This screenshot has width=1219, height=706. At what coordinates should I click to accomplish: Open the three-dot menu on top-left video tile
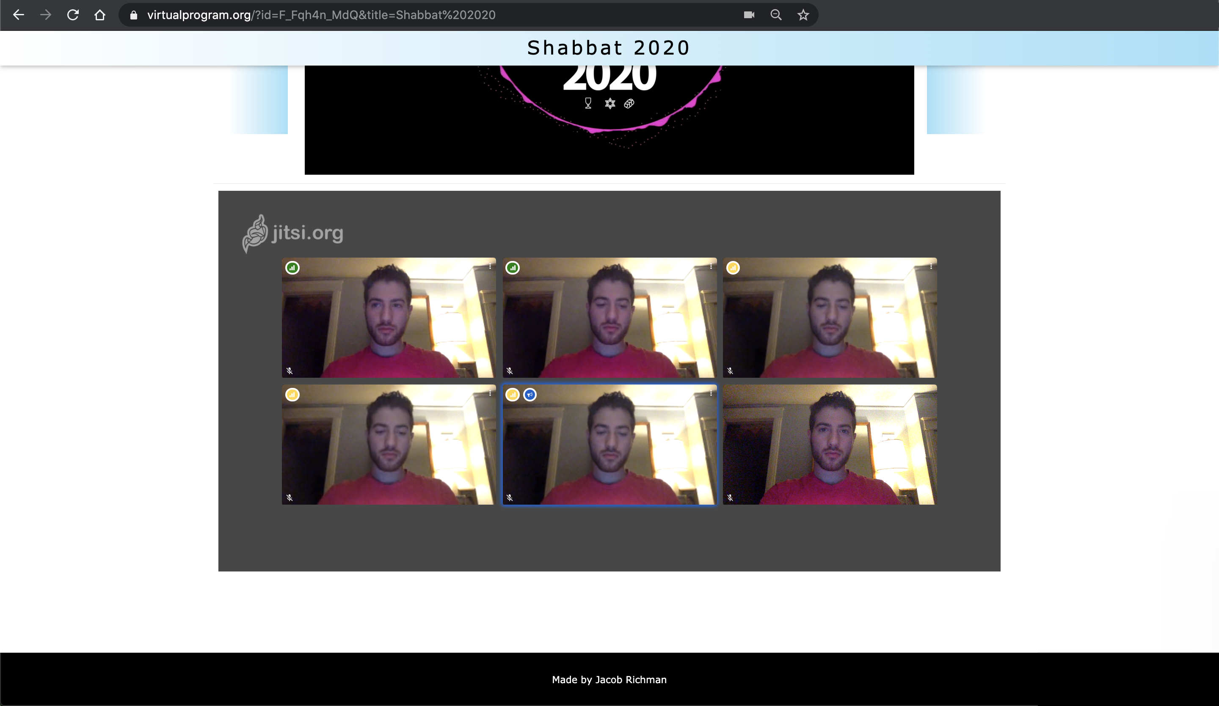(x=490, y=266)
